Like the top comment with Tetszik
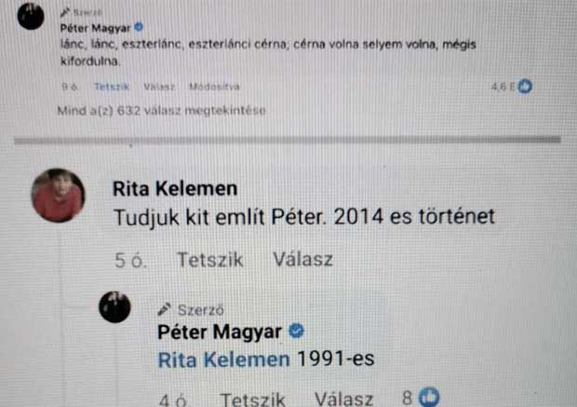577x407 pixels. tap(112, 87)
